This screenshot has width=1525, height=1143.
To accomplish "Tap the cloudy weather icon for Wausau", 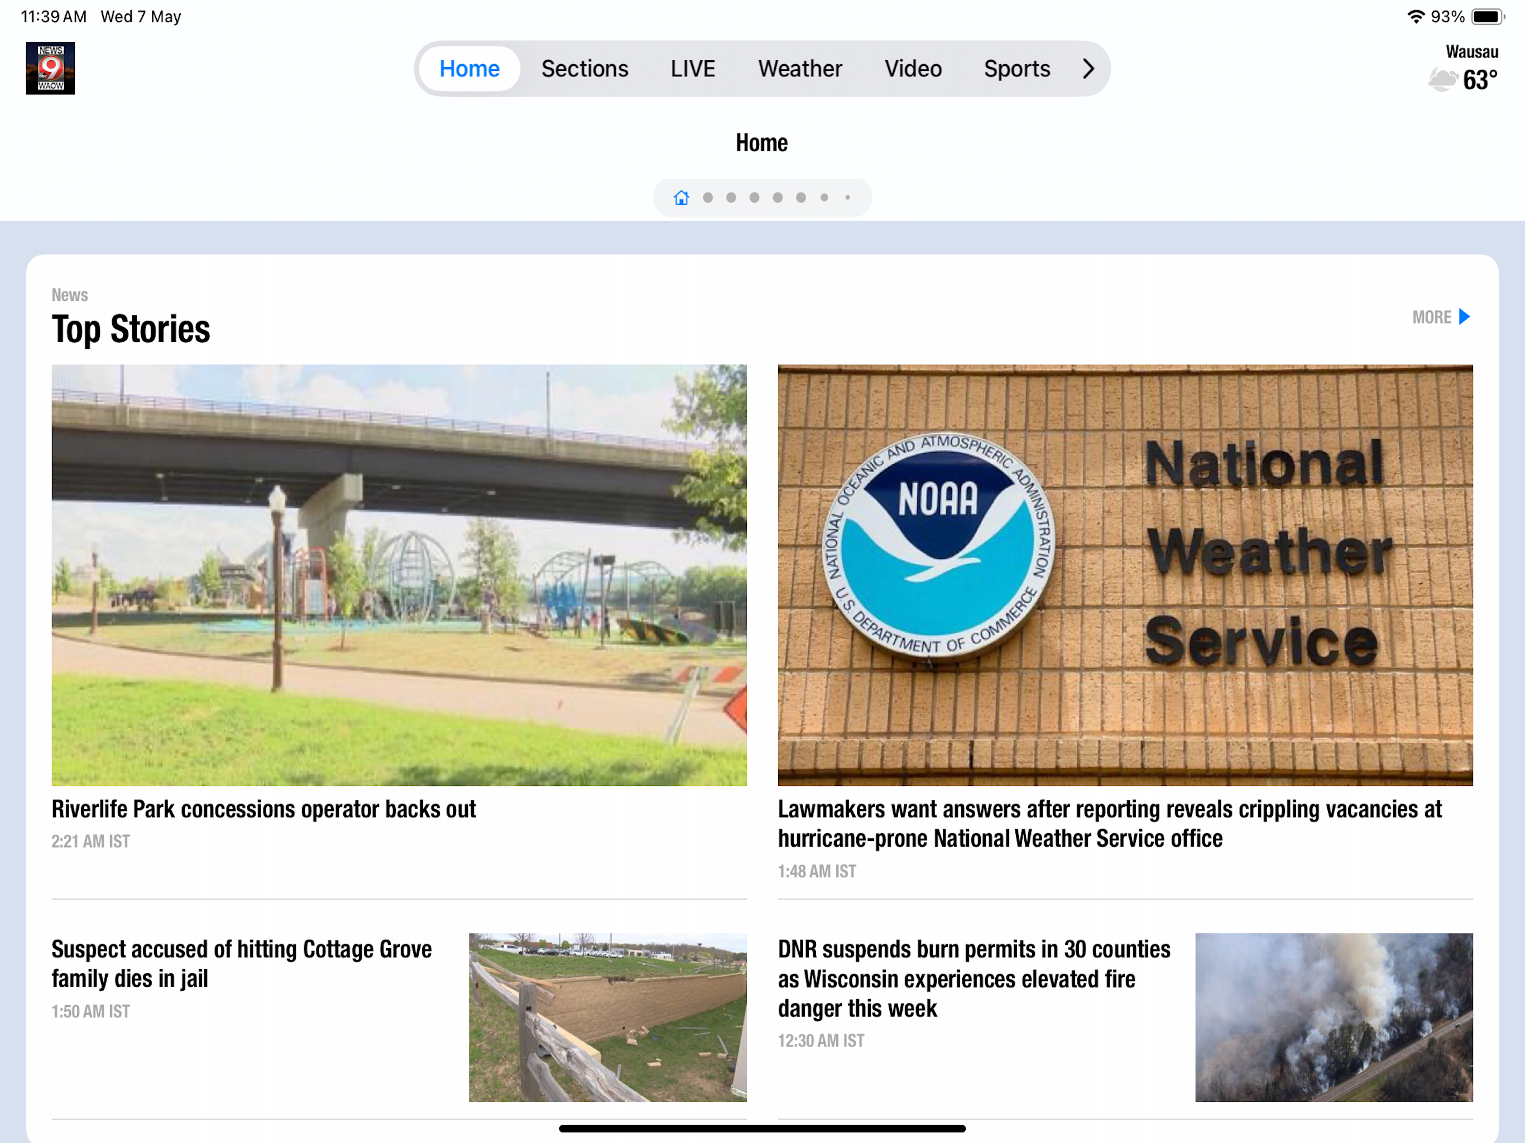I will click(x=1442, y=80).
